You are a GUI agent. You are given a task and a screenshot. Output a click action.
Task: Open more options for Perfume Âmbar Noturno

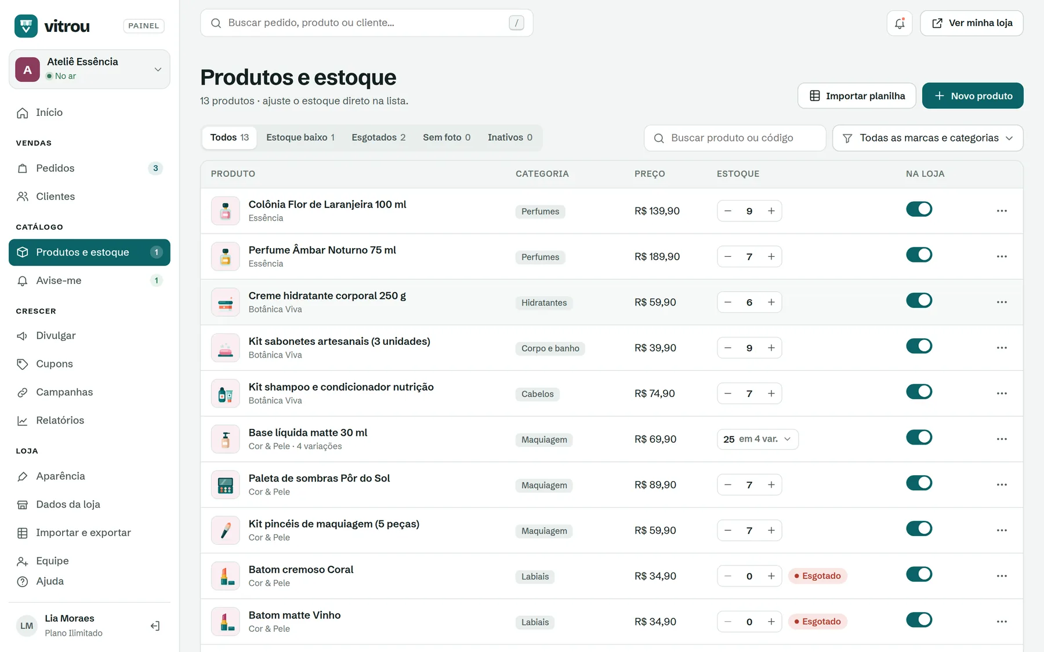coord(1002,257)
